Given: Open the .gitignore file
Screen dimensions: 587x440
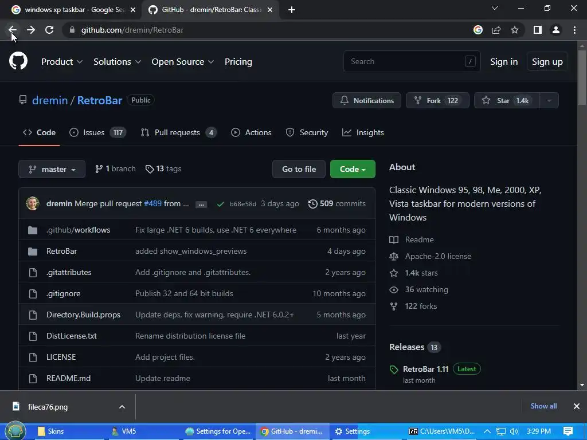Looking at the screenshot, I should 63,294.
